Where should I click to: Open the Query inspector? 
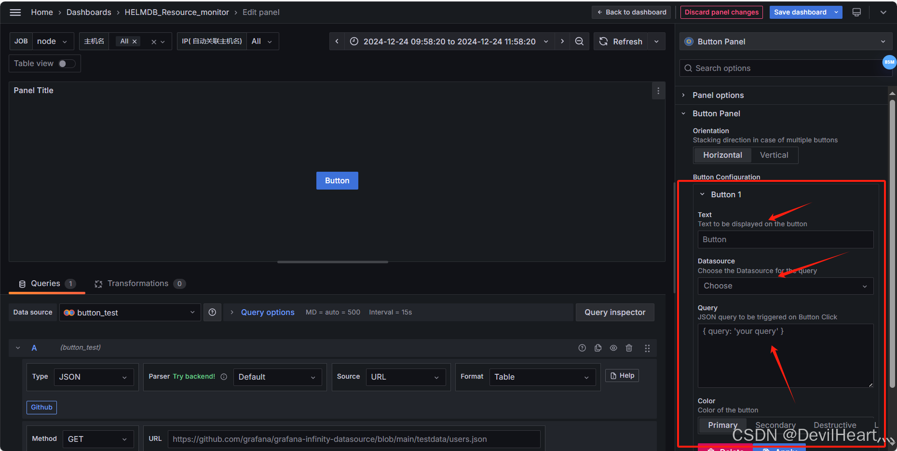tap(615, 313)
